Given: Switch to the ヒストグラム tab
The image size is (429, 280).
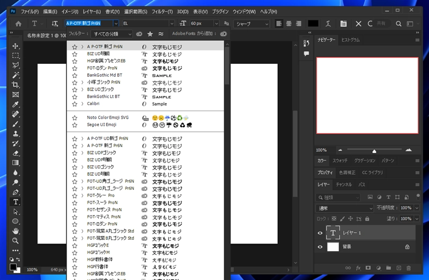Looking at the screenshot, I should tap(350, 40).
